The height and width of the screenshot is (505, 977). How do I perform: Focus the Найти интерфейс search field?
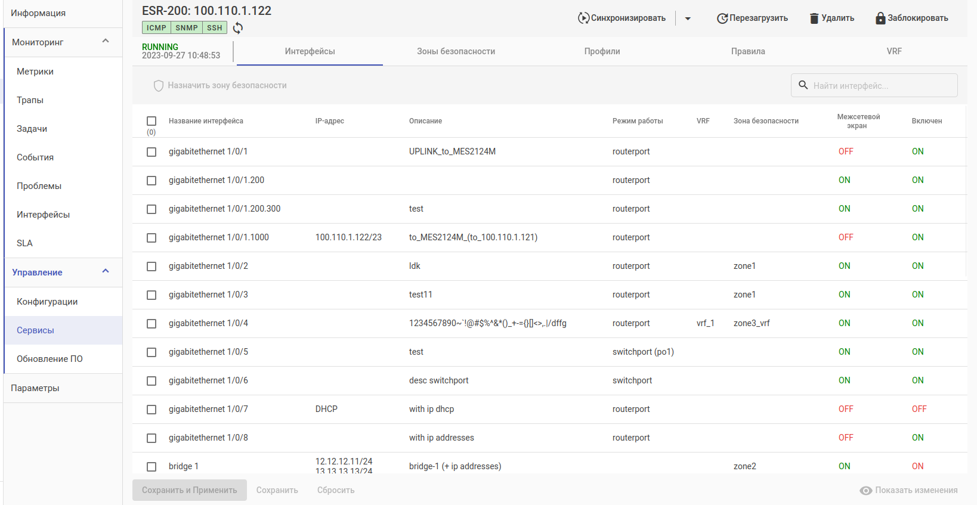point(874,85)
